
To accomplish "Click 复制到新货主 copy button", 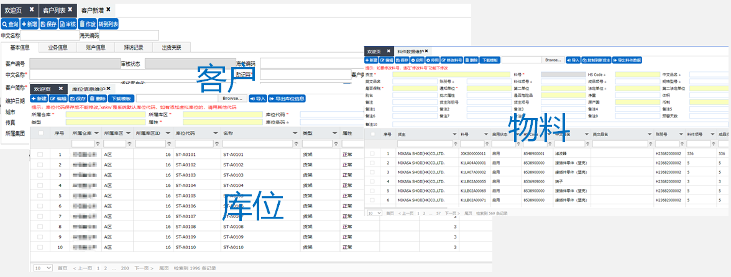I will click(x=596, y=60).
